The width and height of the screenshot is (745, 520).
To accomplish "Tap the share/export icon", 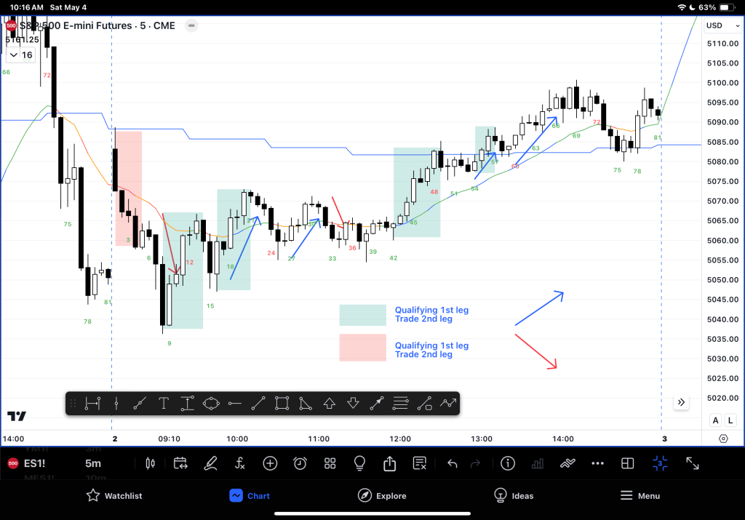I will [389, 463].
